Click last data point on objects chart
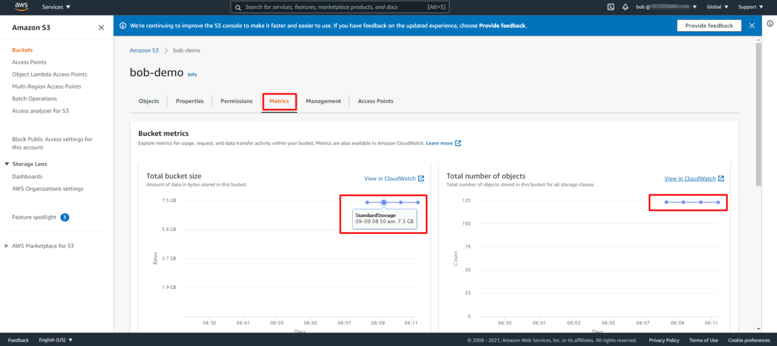This screenshot has width=777, height=346. pyautogui.click(x=718, y=202)
